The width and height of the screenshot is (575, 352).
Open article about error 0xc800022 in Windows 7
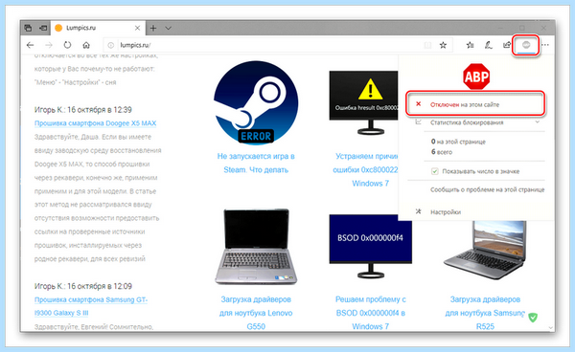tap(366, 169)
